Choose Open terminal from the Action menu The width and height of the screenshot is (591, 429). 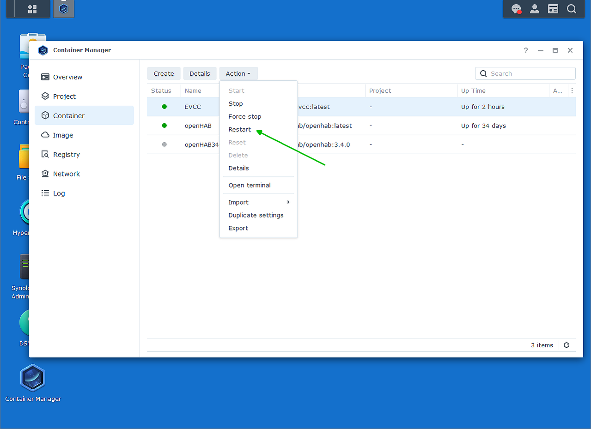(258, 186)
